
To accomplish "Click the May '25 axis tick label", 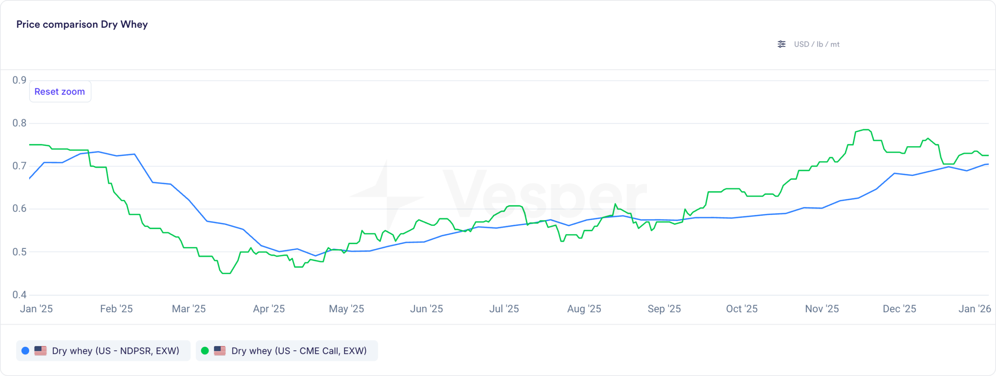I will click(x=346, y=309).
